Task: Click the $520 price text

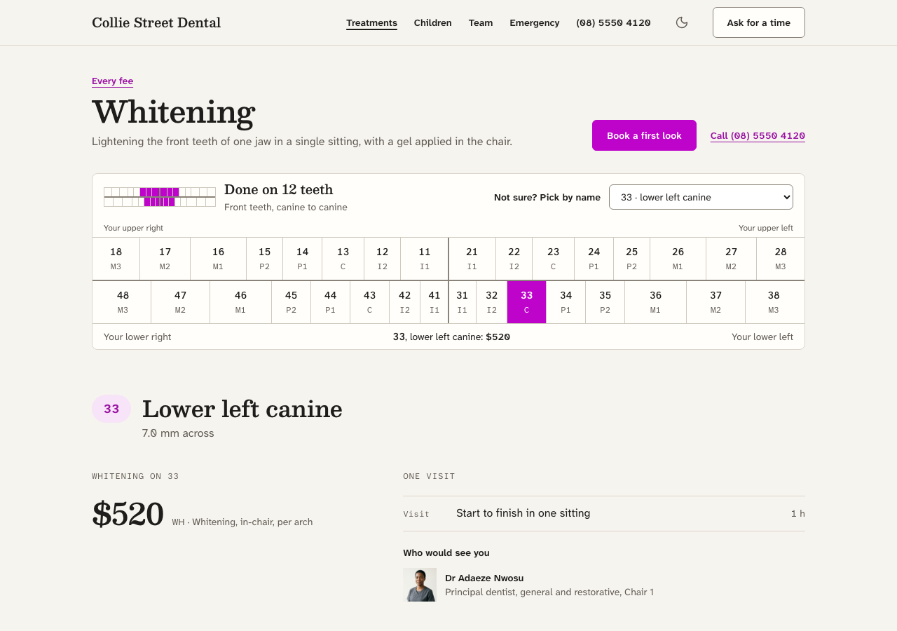Action: (128, 514)
